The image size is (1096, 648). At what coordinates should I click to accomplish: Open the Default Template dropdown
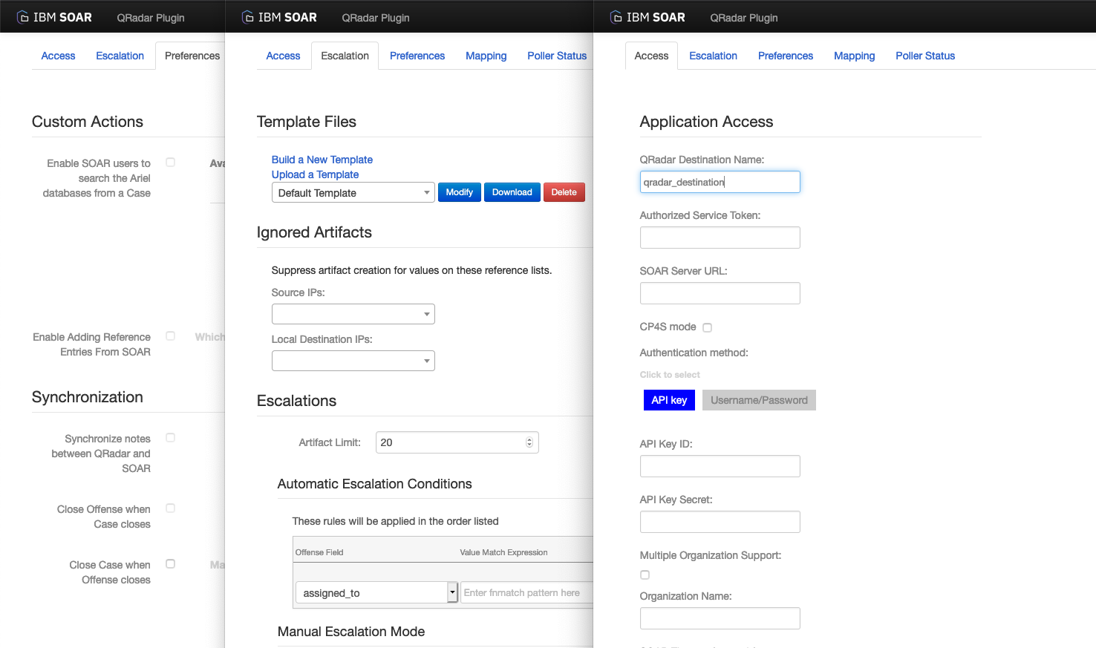tap(353, 192)
